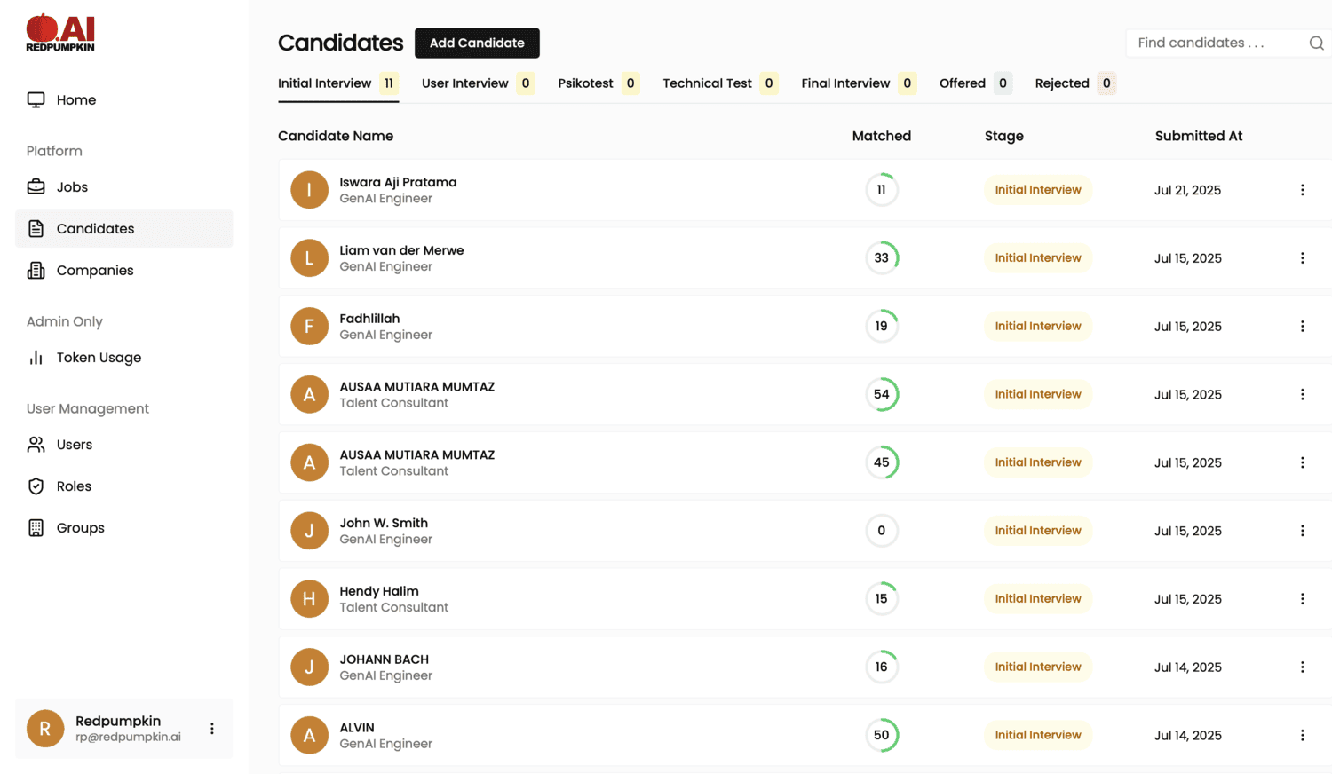1332x774 pixels.
Task: Open the options menu for Iswara Aji Pratama
Action: click(1303, 189)
